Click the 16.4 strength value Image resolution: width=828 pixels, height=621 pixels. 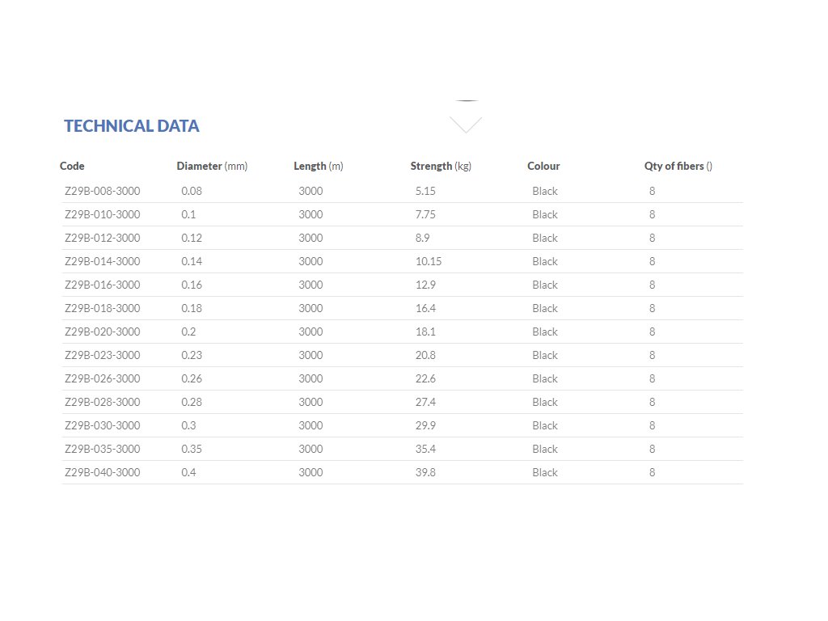(425, 309)
